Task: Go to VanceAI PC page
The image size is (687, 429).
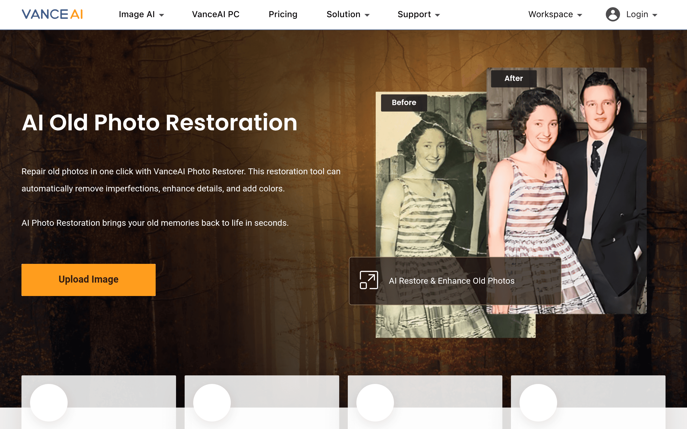Action: pyautogui.click(x=216, y=14)
